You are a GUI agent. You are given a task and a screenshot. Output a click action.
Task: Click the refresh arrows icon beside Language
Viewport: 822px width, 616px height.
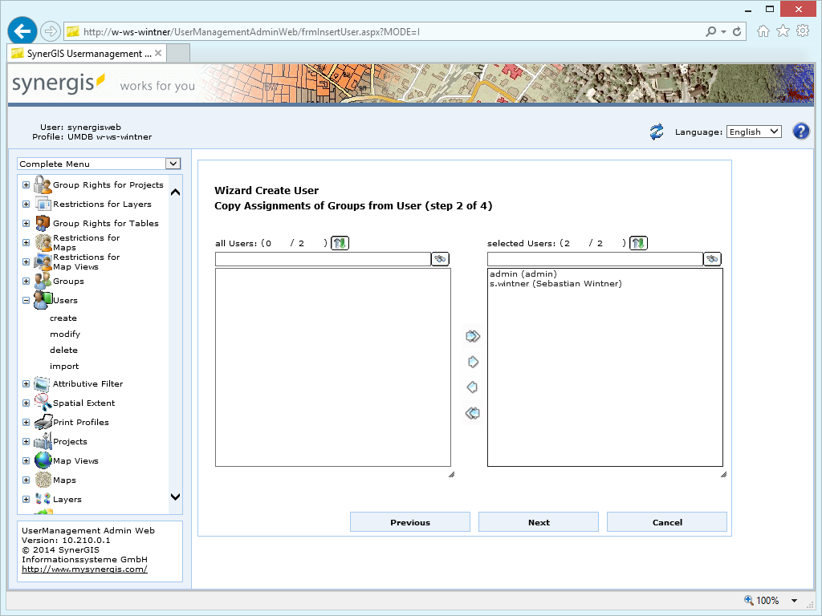click(656, 131)
